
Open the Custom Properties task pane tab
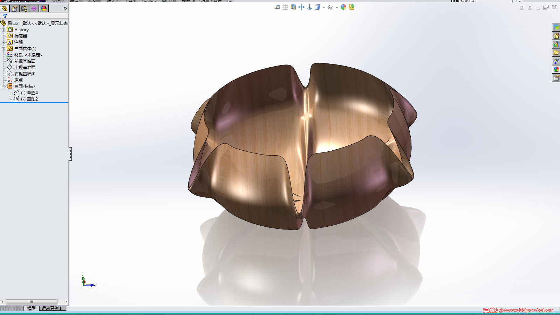tap(556, 78)
